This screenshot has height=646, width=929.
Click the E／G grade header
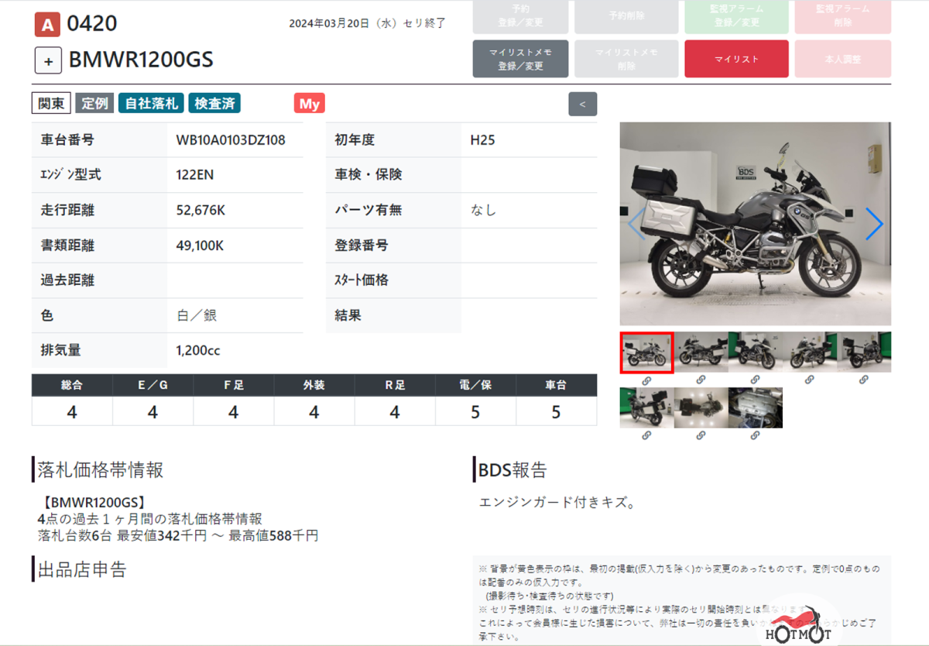[153, 385]
